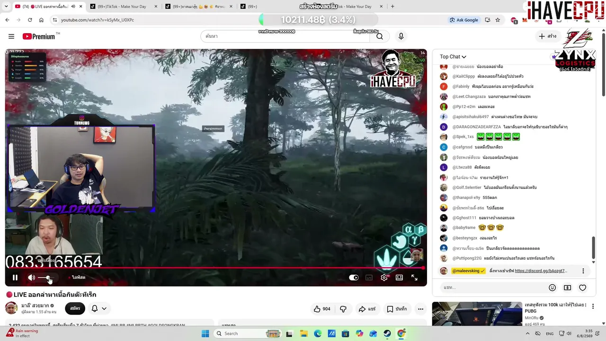The image size is (606, 341).
Task: Click the address bar URL
Action: pos(98,20)
